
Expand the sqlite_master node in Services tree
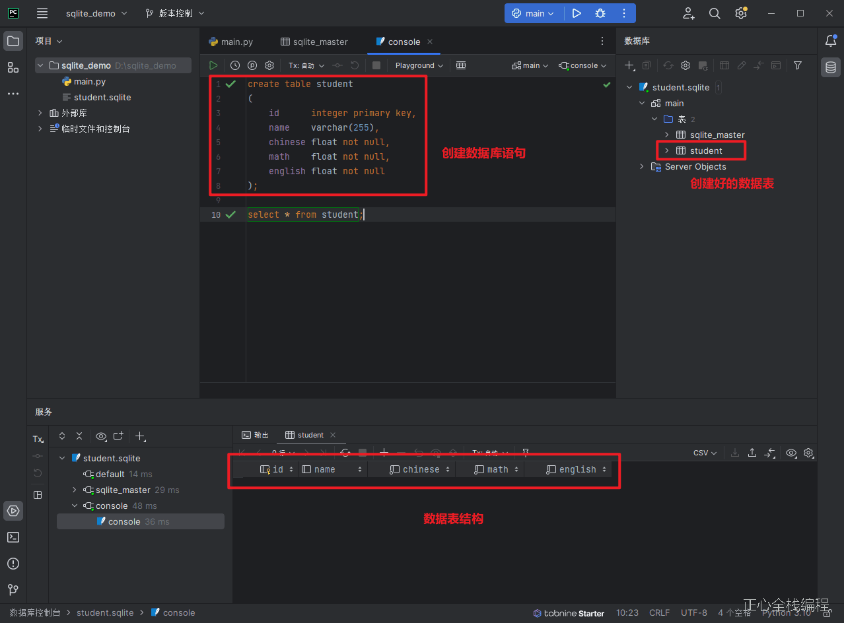[x=75, y=490]
